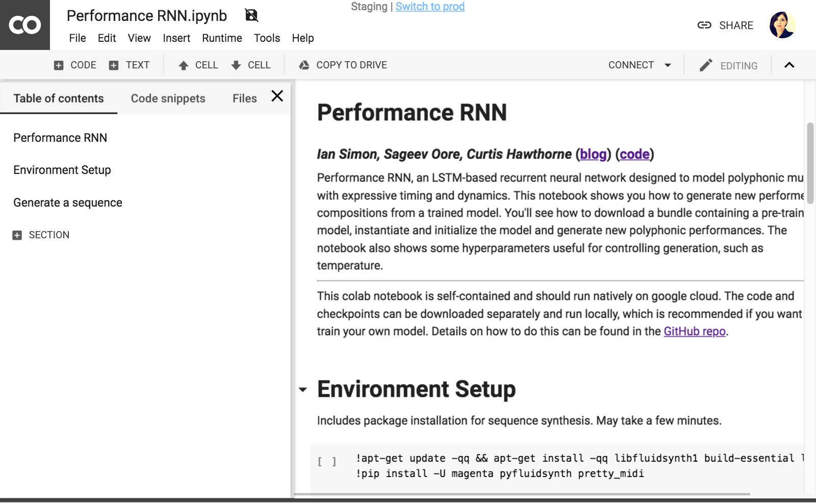This screenshot has width=816, height=503.
Task: Click the unsaved-changes icon beside notebook title
Action: pyautogui.click(x=251, y=15)
